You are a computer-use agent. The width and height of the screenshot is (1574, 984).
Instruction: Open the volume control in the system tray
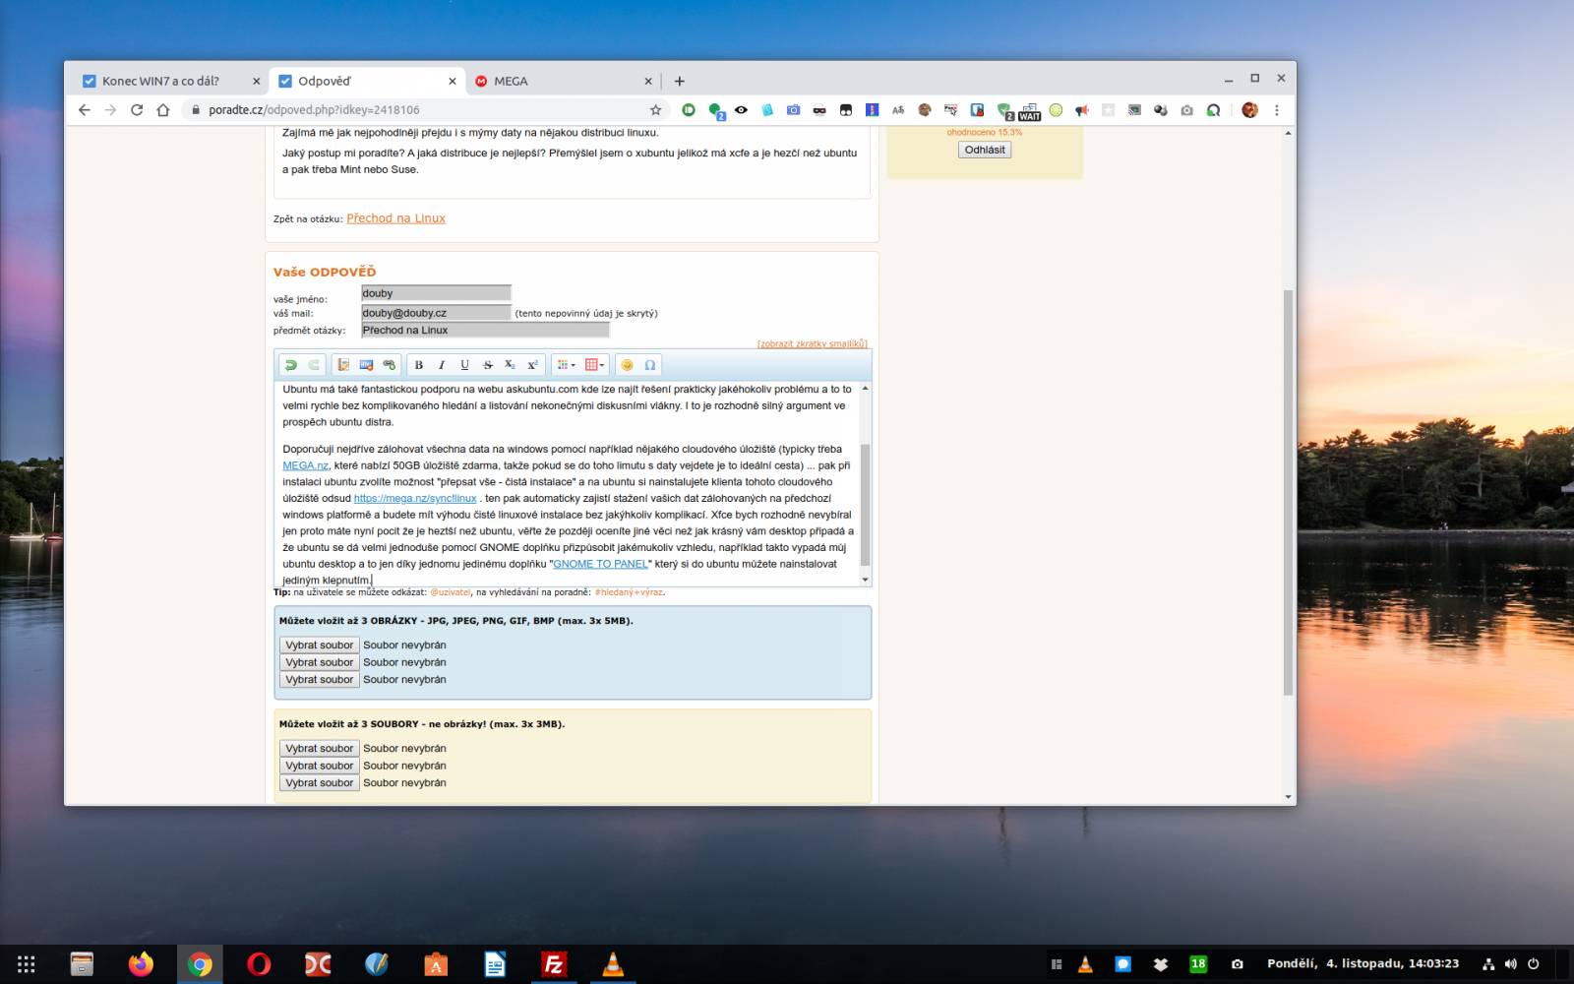point(1510,964)
